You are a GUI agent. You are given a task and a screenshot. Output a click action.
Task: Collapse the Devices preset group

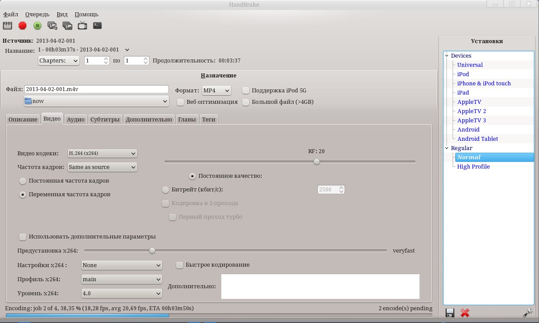[447, 56]
